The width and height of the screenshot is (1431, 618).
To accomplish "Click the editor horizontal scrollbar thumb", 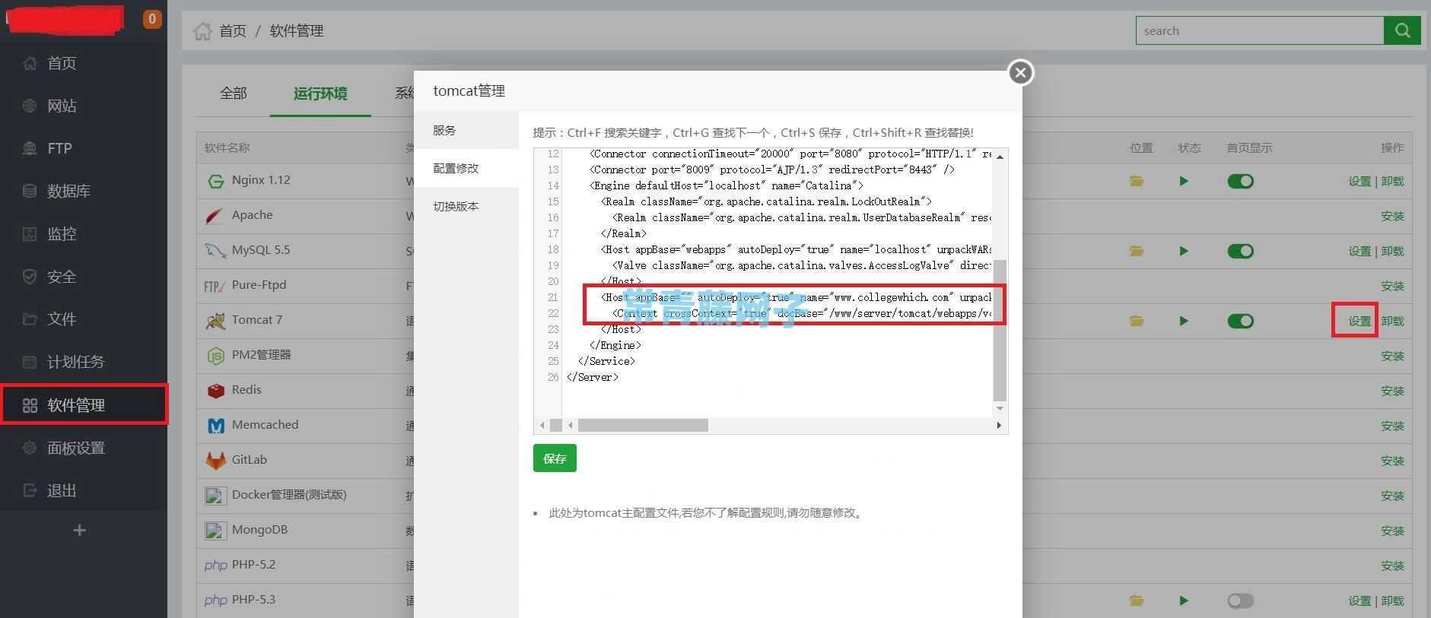I will tap(643, 425).
